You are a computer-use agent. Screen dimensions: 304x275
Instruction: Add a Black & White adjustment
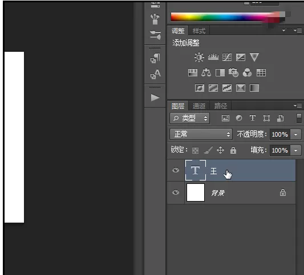(220, 73)
